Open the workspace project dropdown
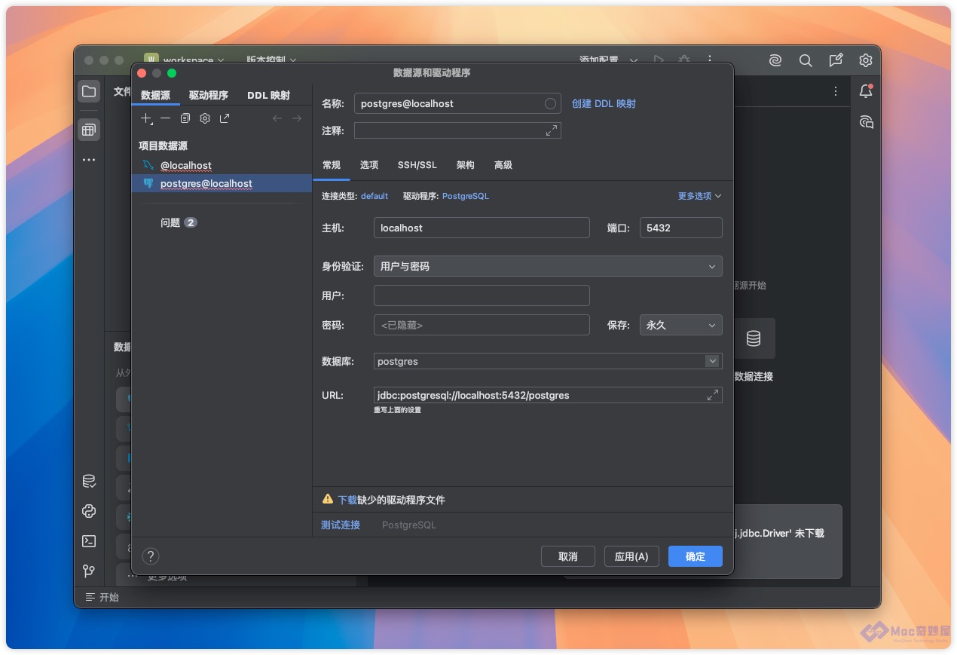The width and height of the screenshot is (957, 655). [x=185, y=60]
